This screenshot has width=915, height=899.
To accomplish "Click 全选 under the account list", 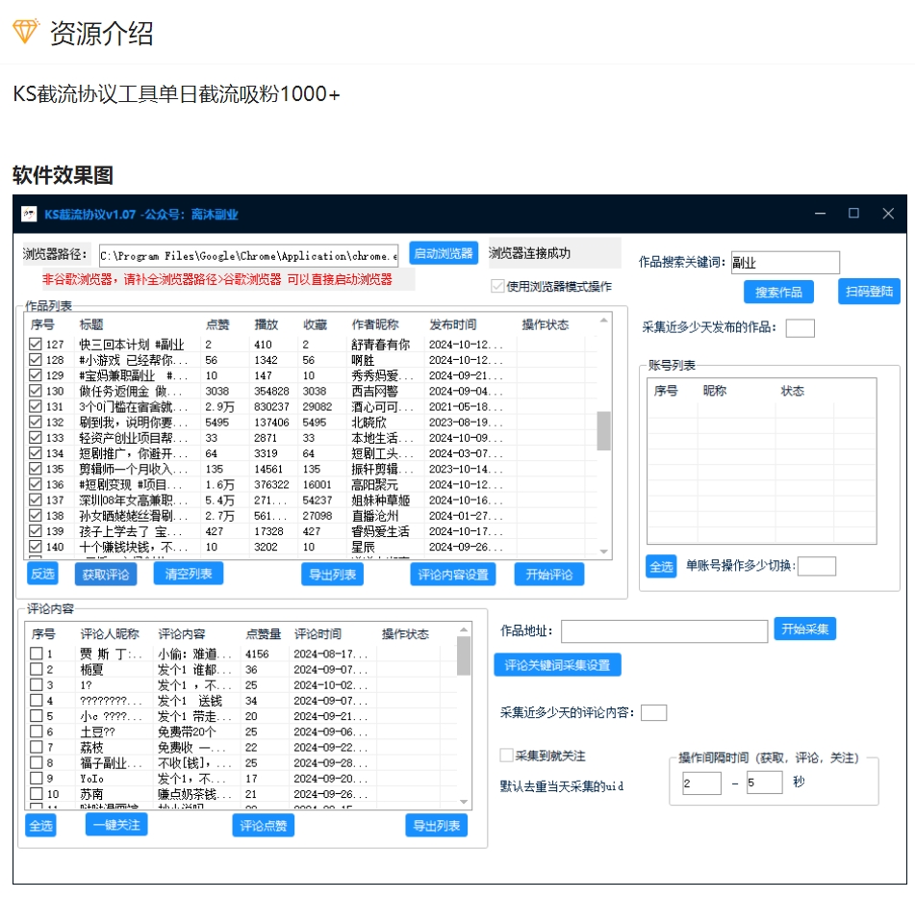I will pos(661,566).
